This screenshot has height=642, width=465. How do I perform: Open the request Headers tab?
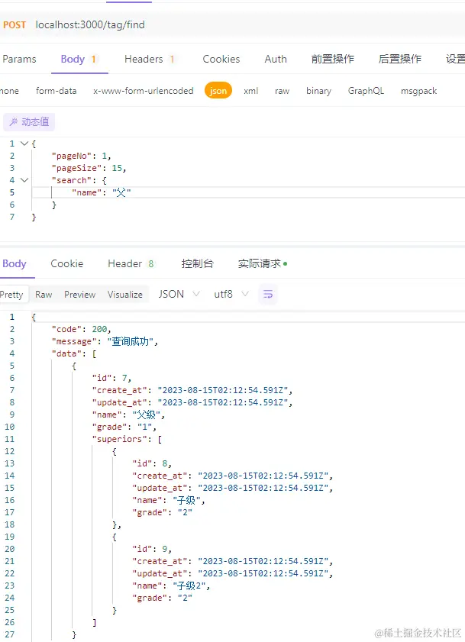(x=150, y=59)
